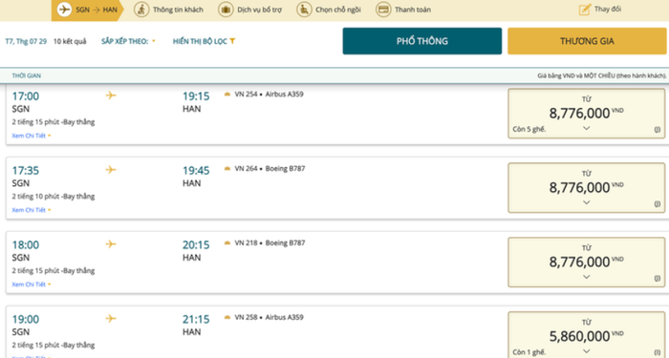The image size is (669, 358).
Task: Expand Xem Chi Tiết for the 17:00 flight
Action: click(32, 136)
